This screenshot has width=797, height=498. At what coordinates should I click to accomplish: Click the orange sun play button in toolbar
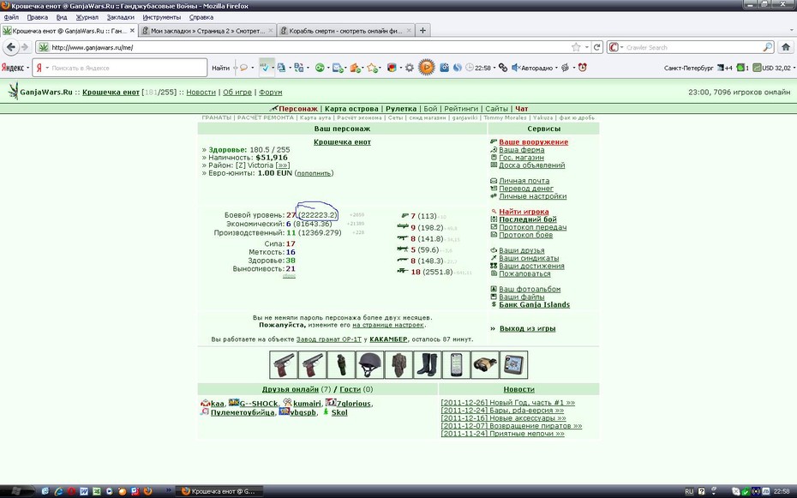427,67
